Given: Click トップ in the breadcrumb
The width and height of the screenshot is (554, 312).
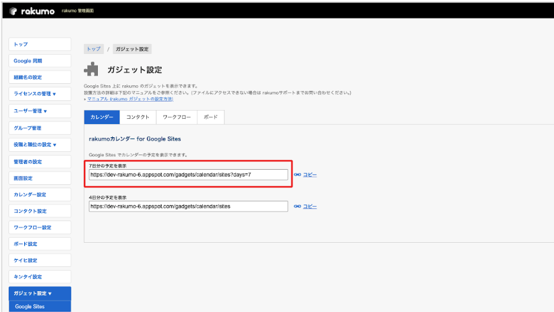Looking at the screenshot, I should click(x=93, y=49).
